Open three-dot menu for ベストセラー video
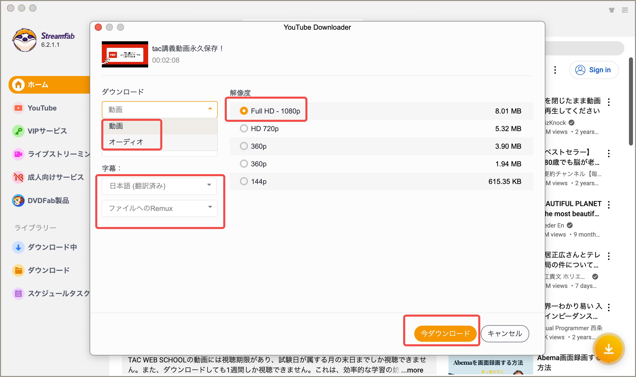 pos(609,154)
